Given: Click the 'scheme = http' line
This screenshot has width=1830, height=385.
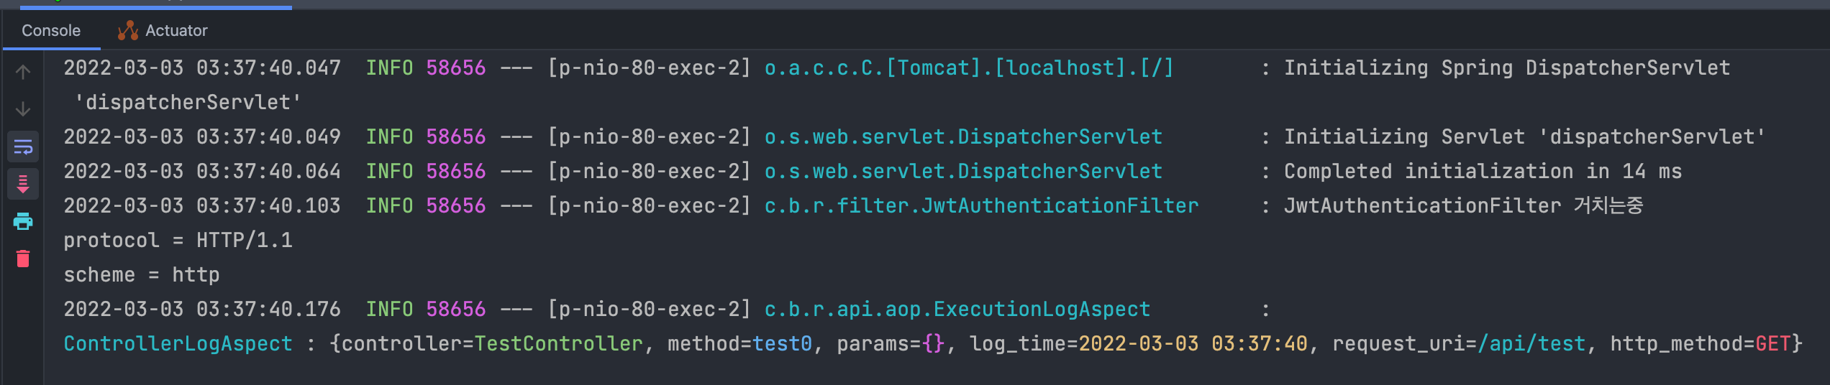Looking at the screenshot, I should coord(142,275).
